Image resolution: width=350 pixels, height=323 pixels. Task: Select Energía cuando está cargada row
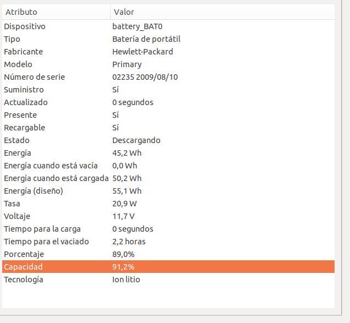click(168, 178)
